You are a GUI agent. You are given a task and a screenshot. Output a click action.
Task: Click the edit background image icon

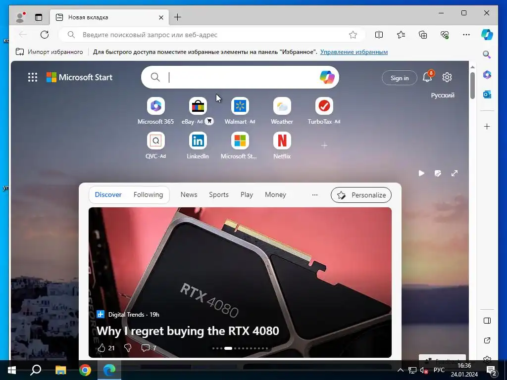438,173
